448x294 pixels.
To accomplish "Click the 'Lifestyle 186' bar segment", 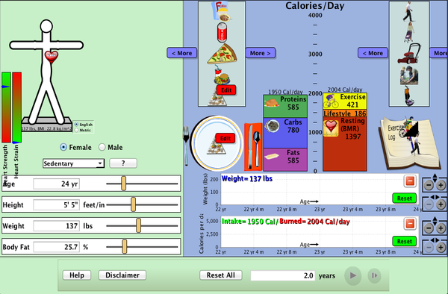I will tap(344, 113).
